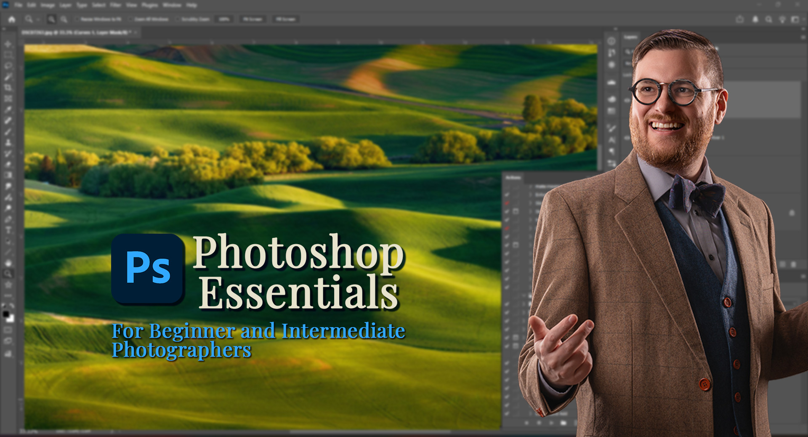
Task: Select the Eyedropper tool
Action: coord(8,109)
